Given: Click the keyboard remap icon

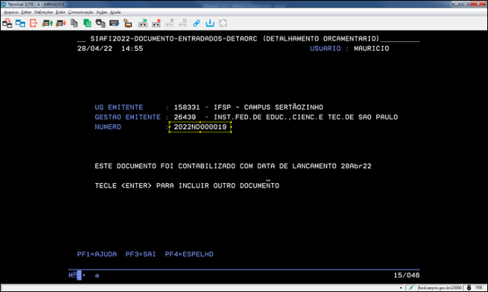Looking at the screenshot, I should 114,24.
